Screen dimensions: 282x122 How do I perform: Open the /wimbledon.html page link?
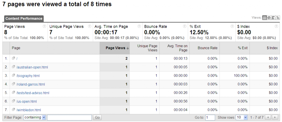coord(29,110)
